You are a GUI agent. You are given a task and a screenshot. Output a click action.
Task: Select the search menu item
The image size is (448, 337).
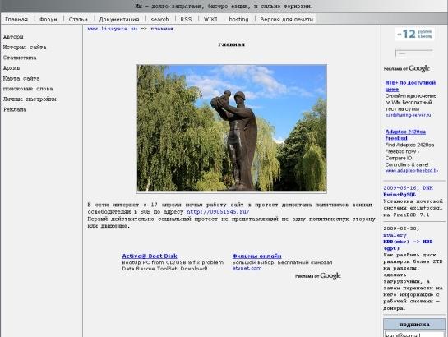159,19
